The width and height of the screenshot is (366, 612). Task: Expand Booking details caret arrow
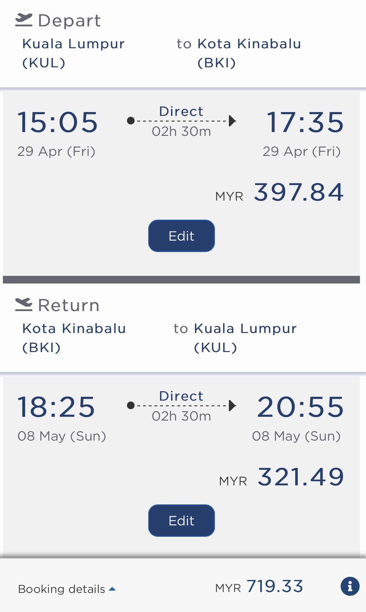[x=112, y=589]
